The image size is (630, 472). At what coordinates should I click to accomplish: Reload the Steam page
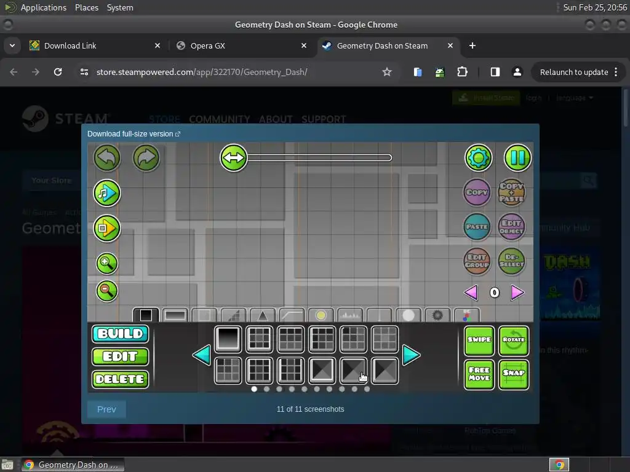(58, 73)
